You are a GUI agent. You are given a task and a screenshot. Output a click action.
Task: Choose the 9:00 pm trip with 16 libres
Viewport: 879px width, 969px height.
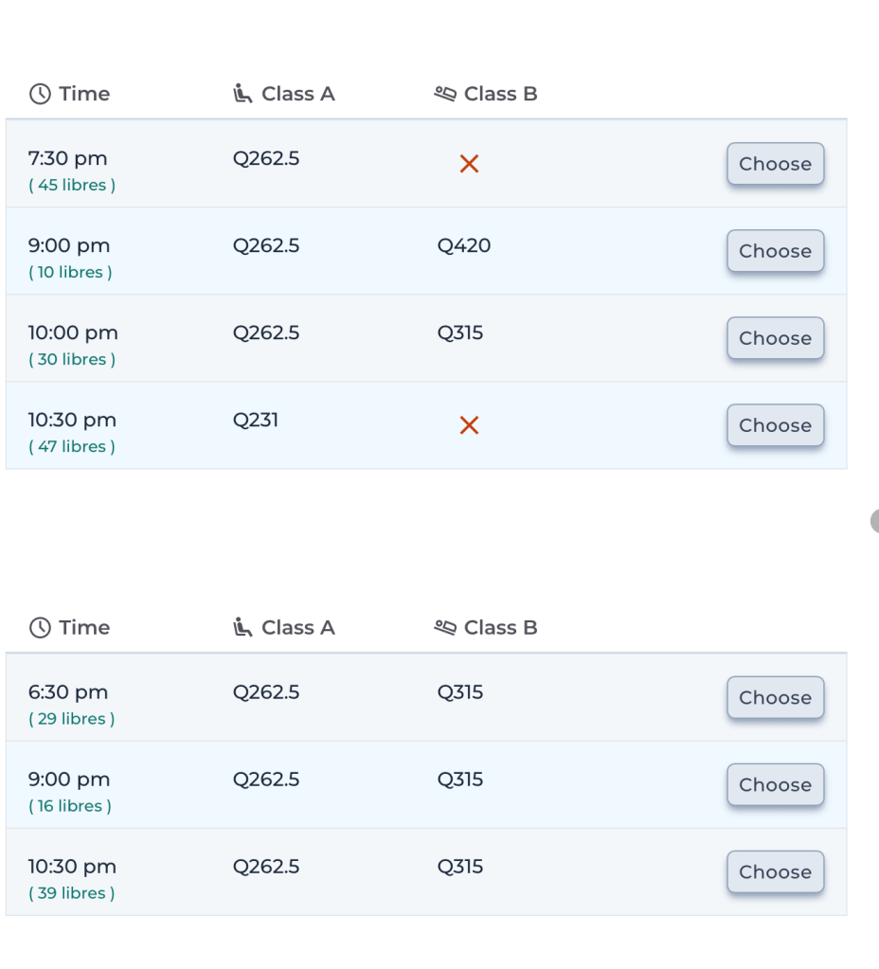click(775, 785)
